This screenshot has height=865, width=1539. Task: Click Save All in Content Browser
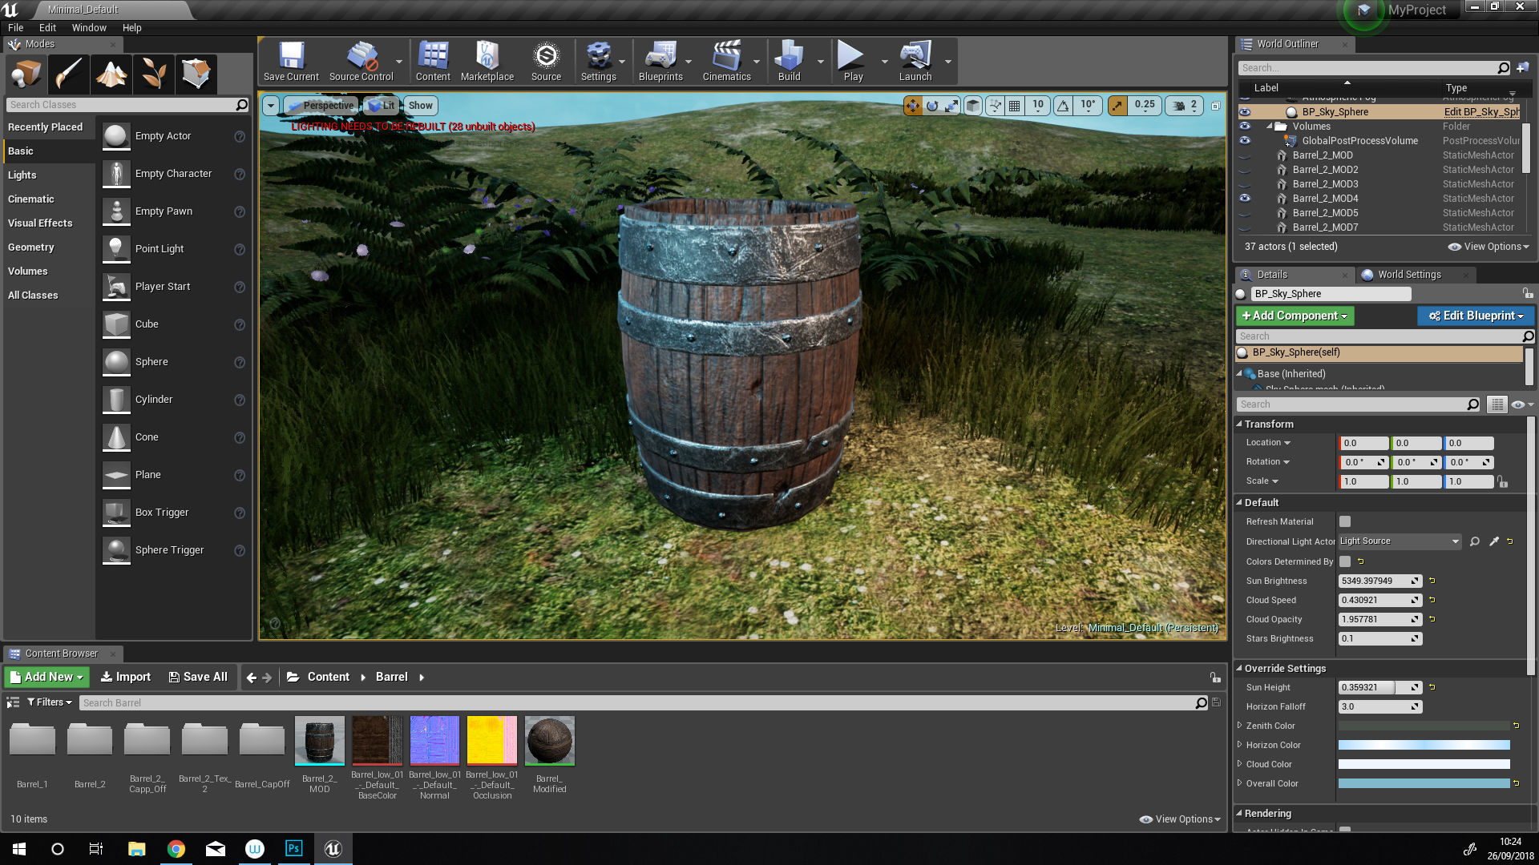click(x=198, y=678)
